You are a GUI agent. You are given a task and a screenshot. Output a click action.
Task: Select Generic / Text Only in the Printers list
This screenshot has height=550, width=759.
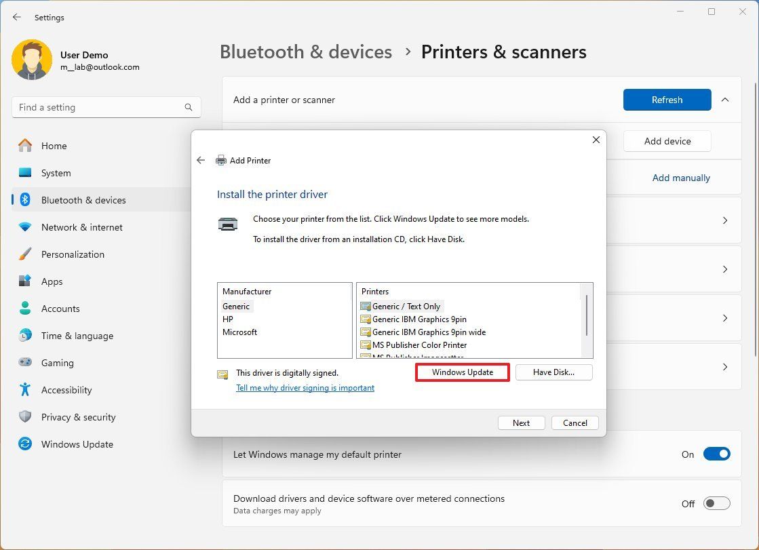click(406, 306)
